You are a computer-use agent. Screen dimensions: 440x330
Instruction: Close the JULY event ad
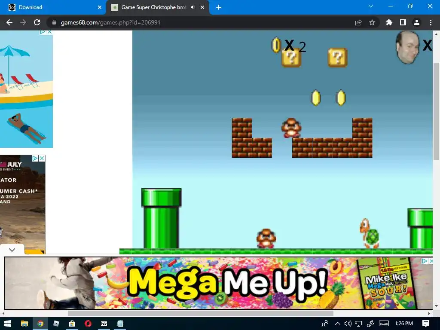(42, 158)
